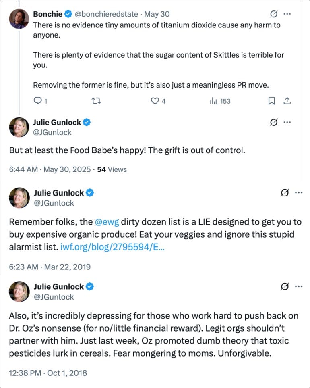Open more options on dirty dozen tweet
310x388 pixels.
tap(299, 192)
